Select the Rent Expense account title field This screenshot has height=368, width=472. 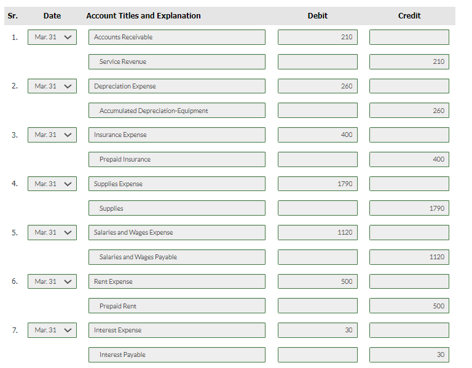[177, 281]
